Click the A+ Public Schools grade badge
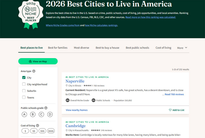 93,100
